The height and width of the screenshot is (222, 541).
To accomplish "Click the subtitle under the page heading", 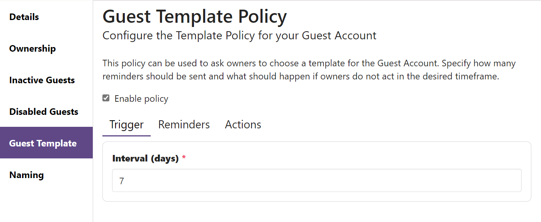I will point(239,35).
